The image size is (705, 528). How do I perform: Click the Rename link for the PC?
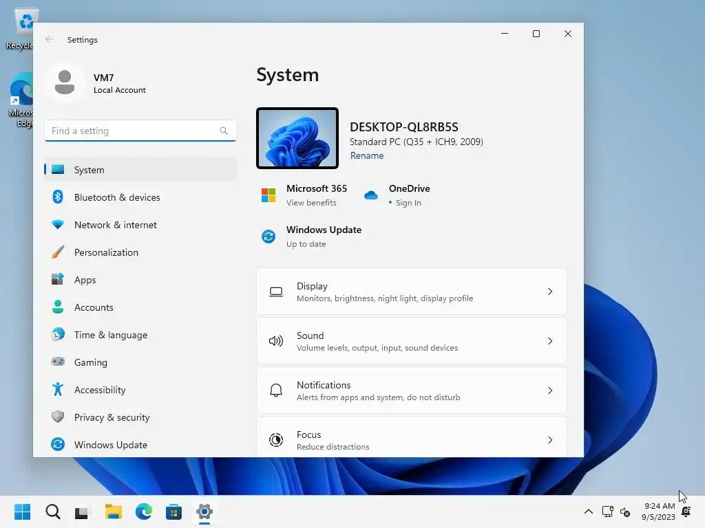(x=367, y=155)
